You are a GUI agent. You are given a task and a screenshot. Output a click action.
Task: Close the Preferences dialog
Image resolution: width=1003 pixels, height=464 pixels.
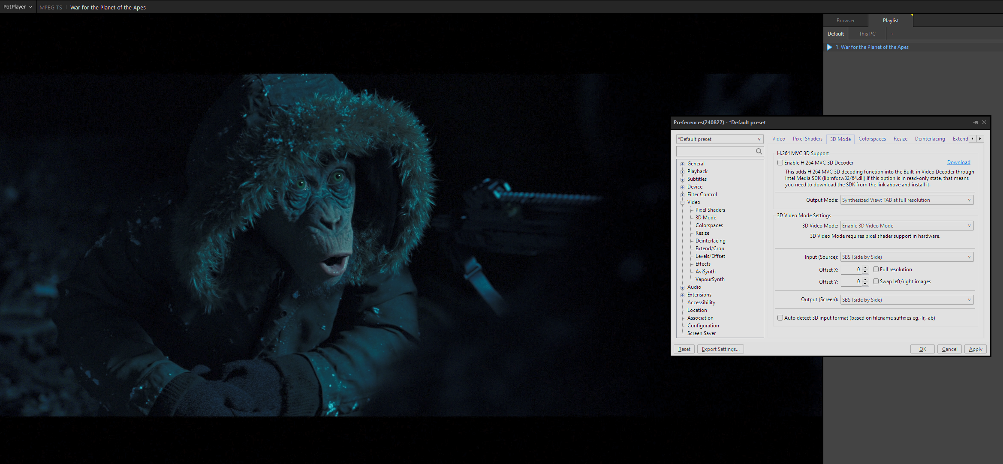pos(984,123)
